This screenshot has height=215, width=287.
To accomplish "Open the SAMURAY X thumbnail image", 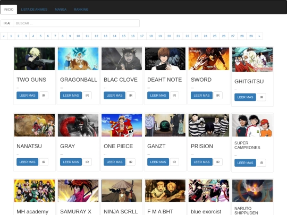I will [78, 191].
